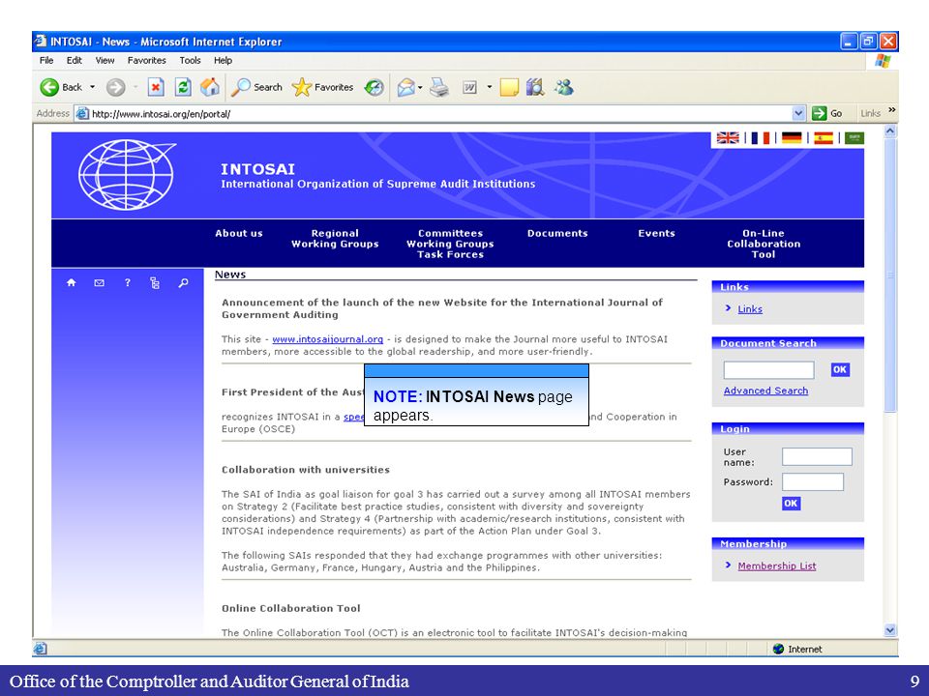Open the Edit menu
Screen dimensions: 929x696
pyautogui.click(x=75, y=60)
